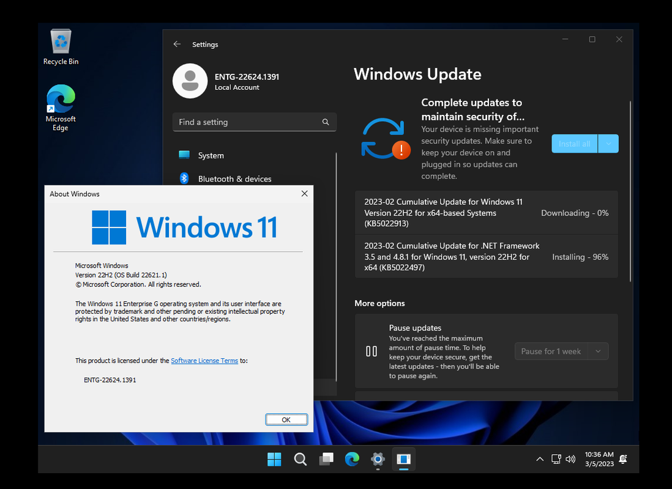Click the Version 22H2 build text
This screenshot has height=489, width=672.
[x=121, y=275]
